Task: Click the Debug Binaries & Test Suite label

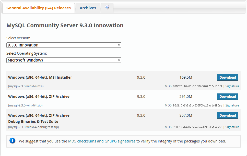Action: (33, 122)
